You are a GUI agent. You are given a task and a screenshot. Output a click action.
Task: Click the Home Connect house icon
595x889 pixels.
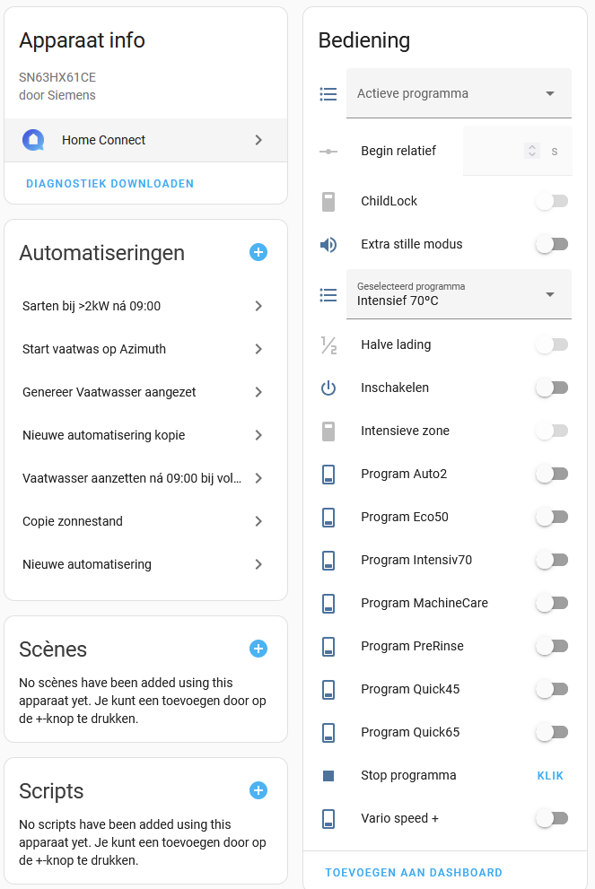(x=34, y=140)
